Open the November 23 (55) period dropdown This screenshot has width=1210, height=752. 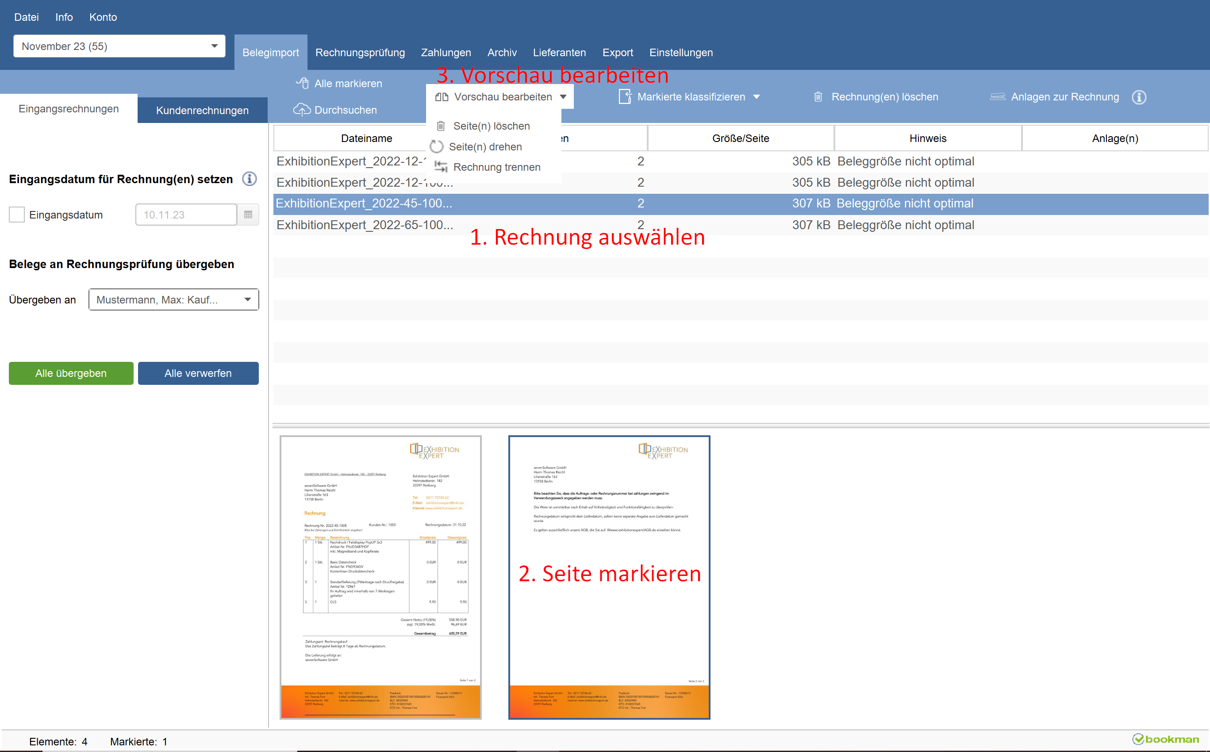pyautogui.click(x=119, y=46)
